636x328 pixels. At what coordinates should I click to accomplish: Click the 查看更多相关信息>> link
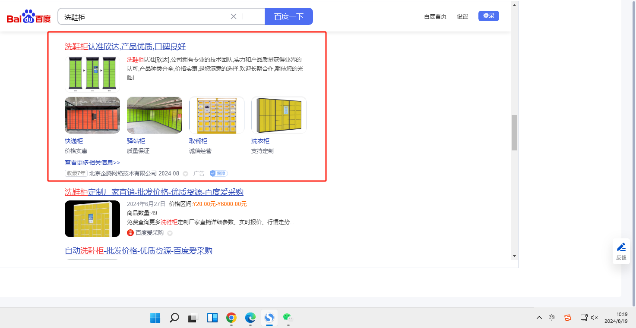(x=92, y=162)
